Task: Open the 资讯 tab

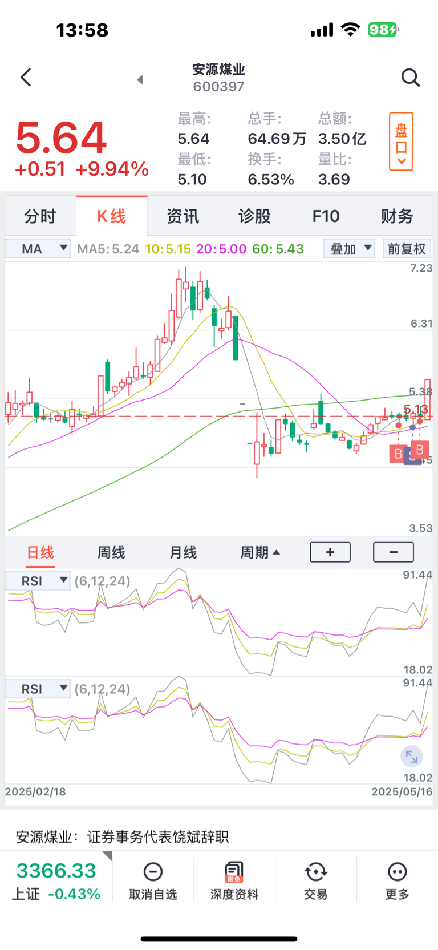Action: (182, 216)
